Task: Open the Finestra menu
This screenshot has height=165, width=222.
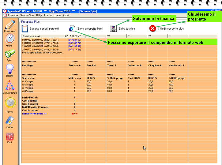Action: pyautogui.click(x=48, y=15)
